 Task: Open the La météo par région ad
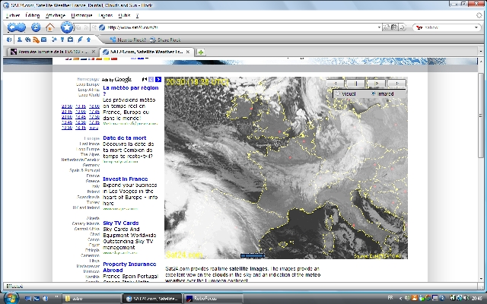coord(131,90)
